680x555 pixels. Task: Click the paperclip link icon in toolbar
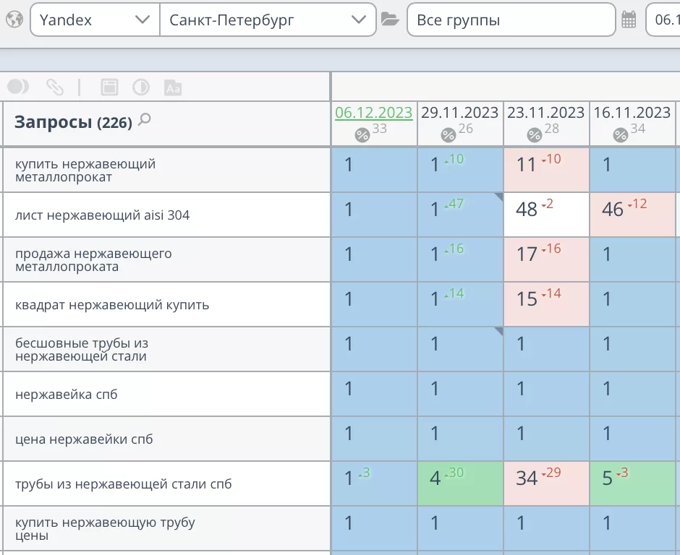(54, 87)
